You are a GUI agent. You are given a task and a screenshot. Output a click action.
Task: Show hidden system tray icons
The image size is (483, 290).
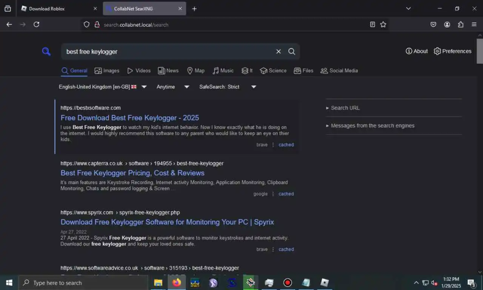[x=416, y=283]
